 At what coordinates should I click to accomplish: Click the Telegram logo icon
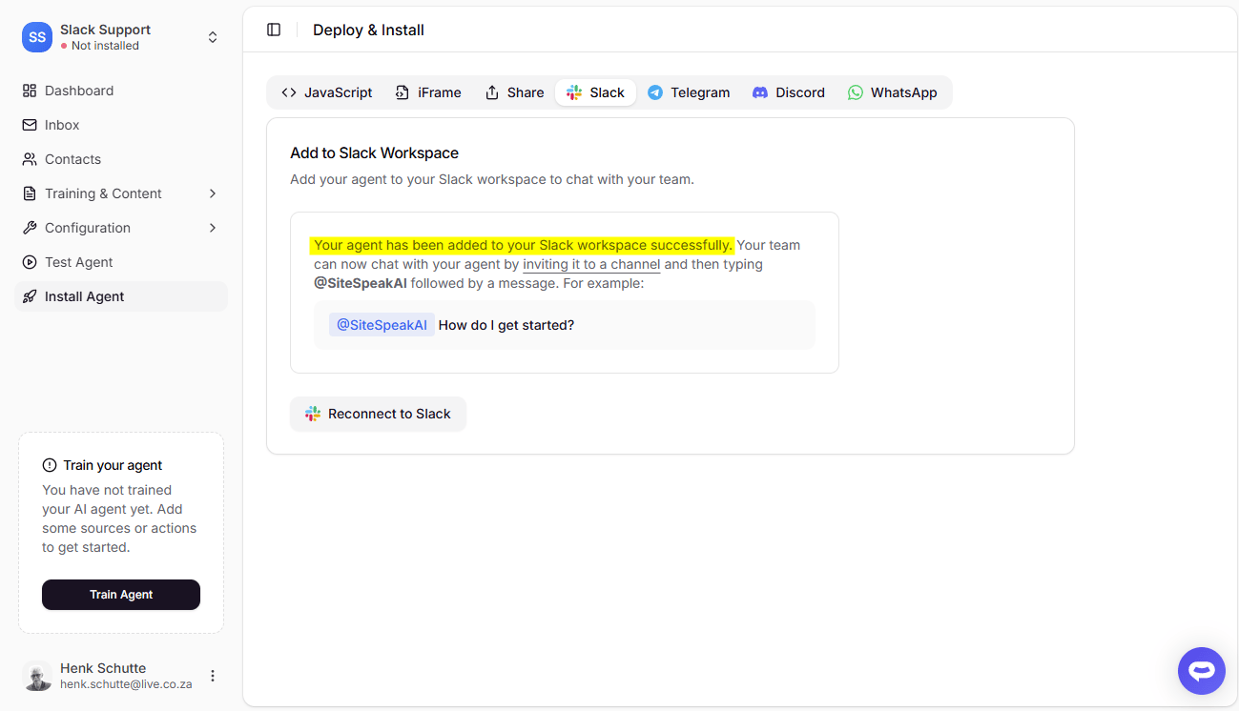655,92
